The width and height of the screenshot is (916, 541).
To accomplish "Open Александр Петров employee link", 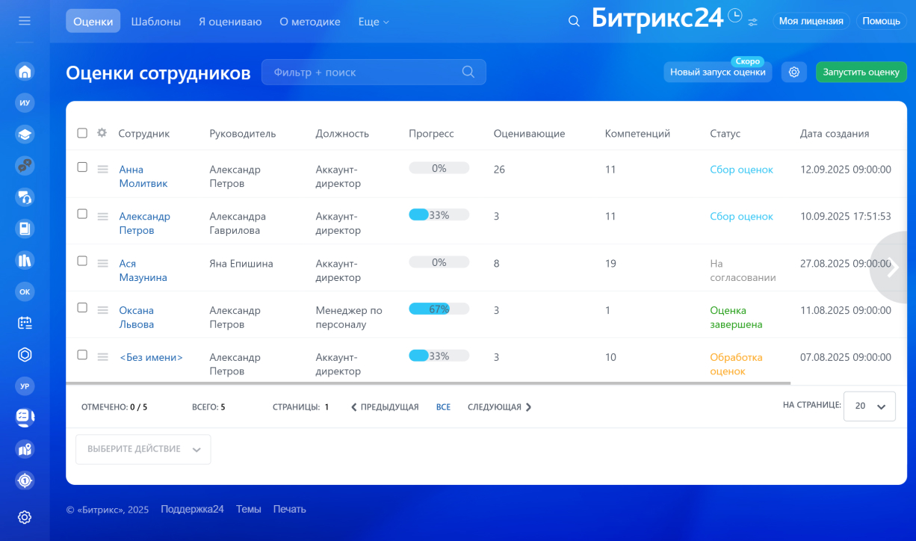I will click(144, 223).
